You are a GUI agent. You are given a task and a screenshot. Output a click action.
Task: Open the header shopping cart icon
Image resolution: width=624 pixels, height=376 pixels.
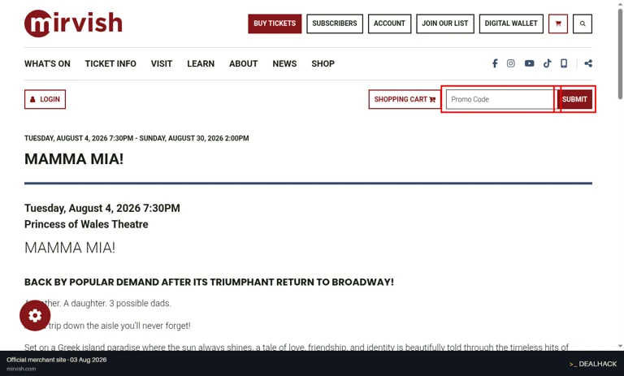[558, 24]
